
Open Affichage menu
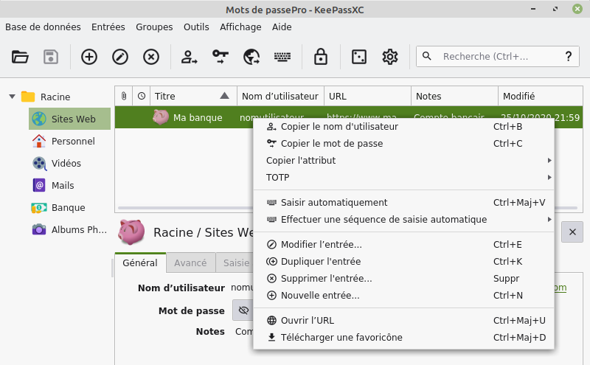tap(240, 27)
